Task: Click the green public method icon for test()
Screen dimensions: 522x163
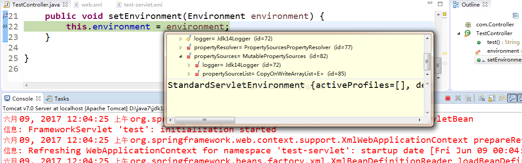Action: (x=479, y=43)
